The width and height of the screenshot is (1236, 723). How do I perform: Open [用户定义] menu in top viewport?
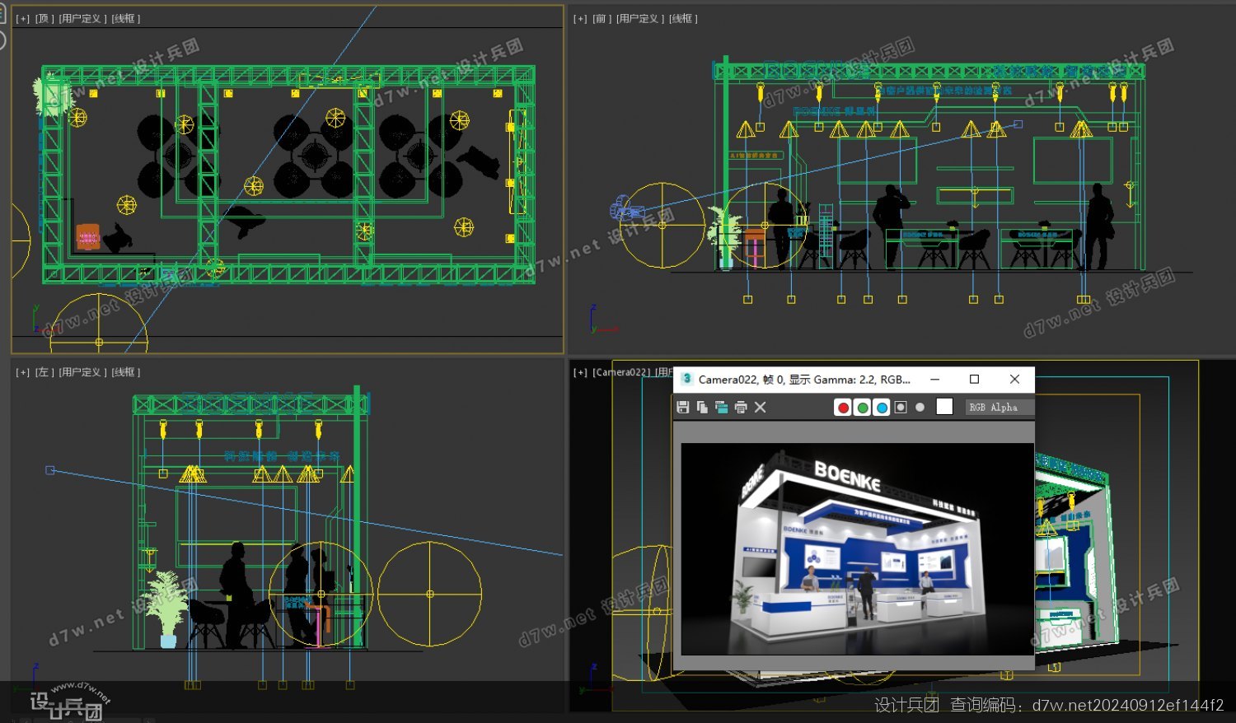pyautogui.click(x=82, y=18)
